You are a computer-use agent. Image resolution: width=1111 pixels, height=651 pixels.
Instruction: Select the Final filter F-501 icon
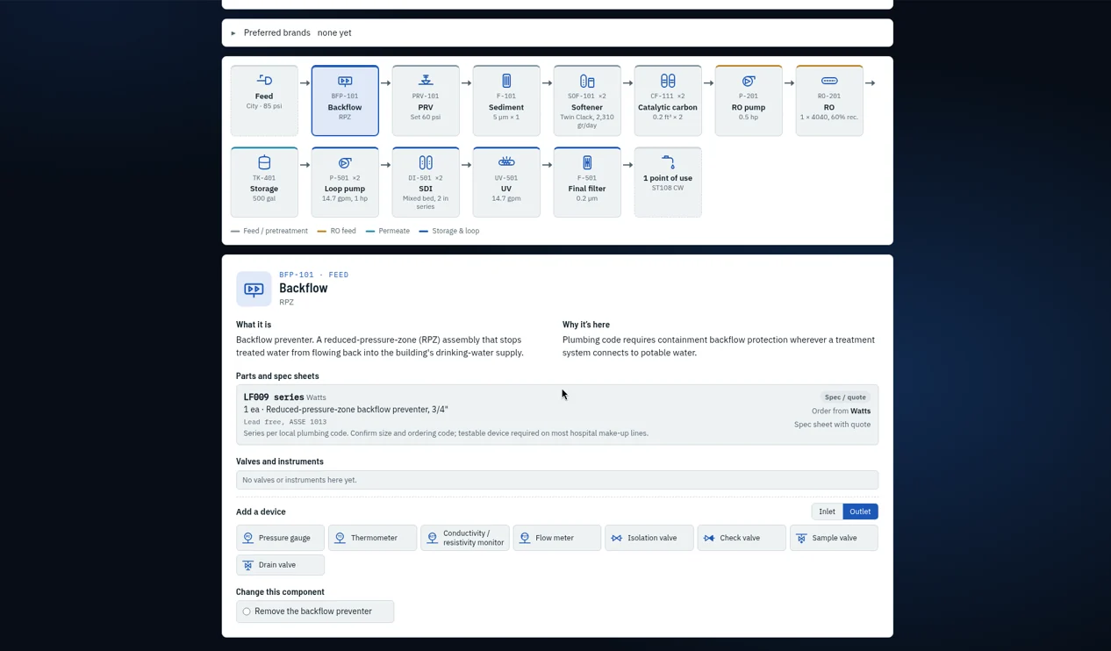(x=587, y=162)
